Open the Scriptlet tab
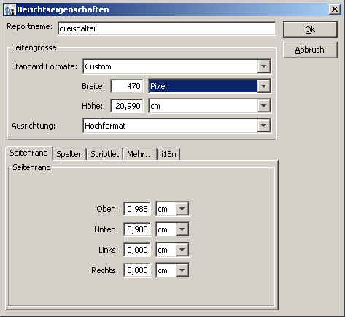Viewport: 345px width, 317px height. tap(105, 154)
